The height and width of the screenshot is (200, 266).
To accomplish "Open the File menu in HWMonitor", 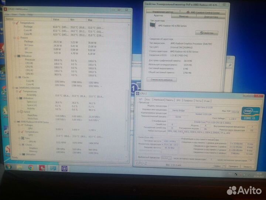I will pos(7,14).
